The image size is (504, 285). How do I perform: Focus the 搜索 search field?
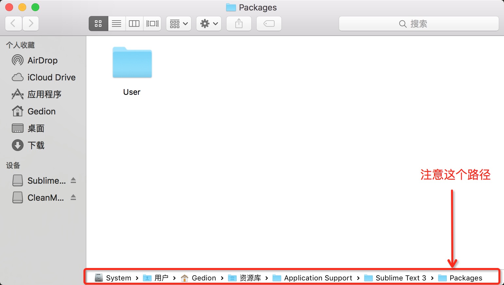point(419,24)
